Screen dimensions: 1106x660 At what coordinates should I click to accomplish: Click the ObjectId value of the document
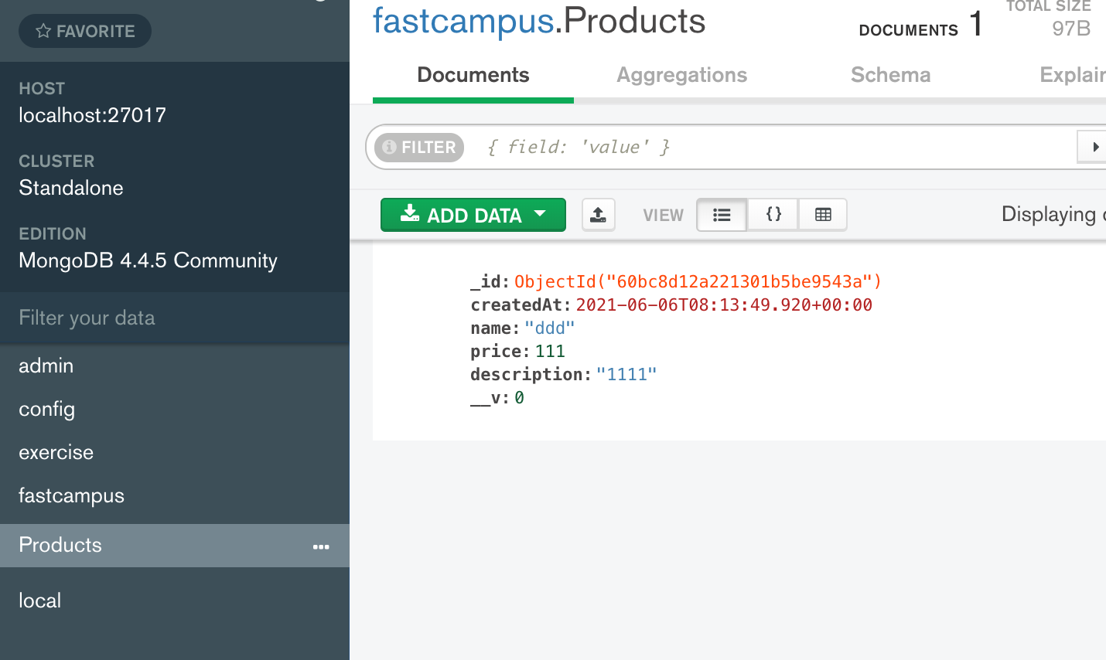tap(698, 281)
